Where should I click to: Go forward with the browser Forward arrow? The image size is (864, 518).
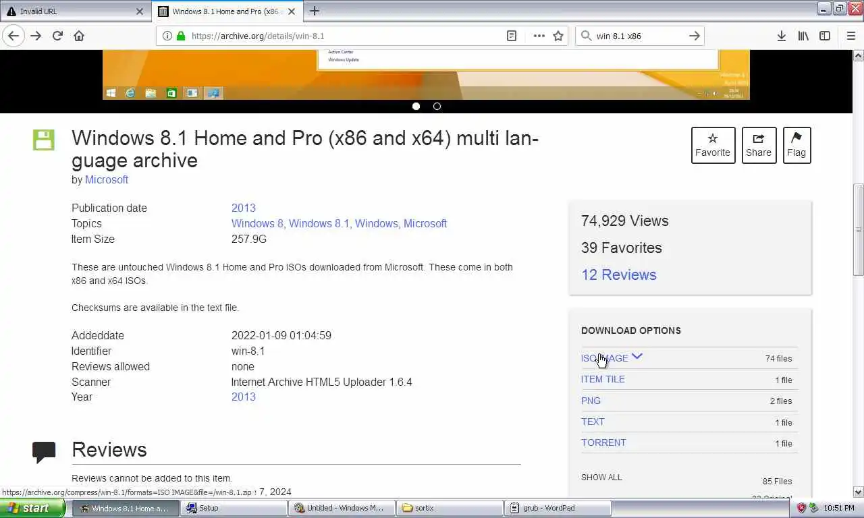click(36, 36)
